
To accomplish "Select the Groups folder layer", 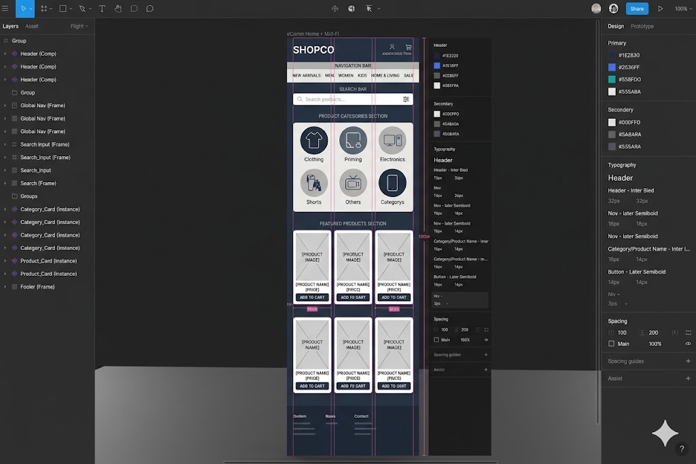I will click(x=47, y=196).
